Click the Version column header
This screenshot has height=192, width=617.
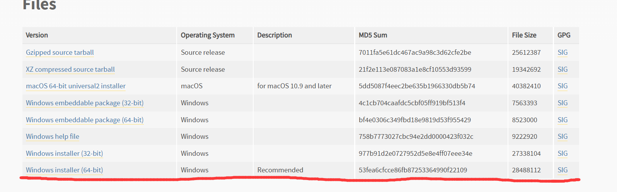(x=37, y=35)
